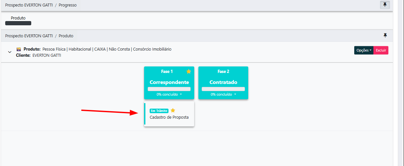
Task: Click the Excluir button
Action: click(381, 50)
